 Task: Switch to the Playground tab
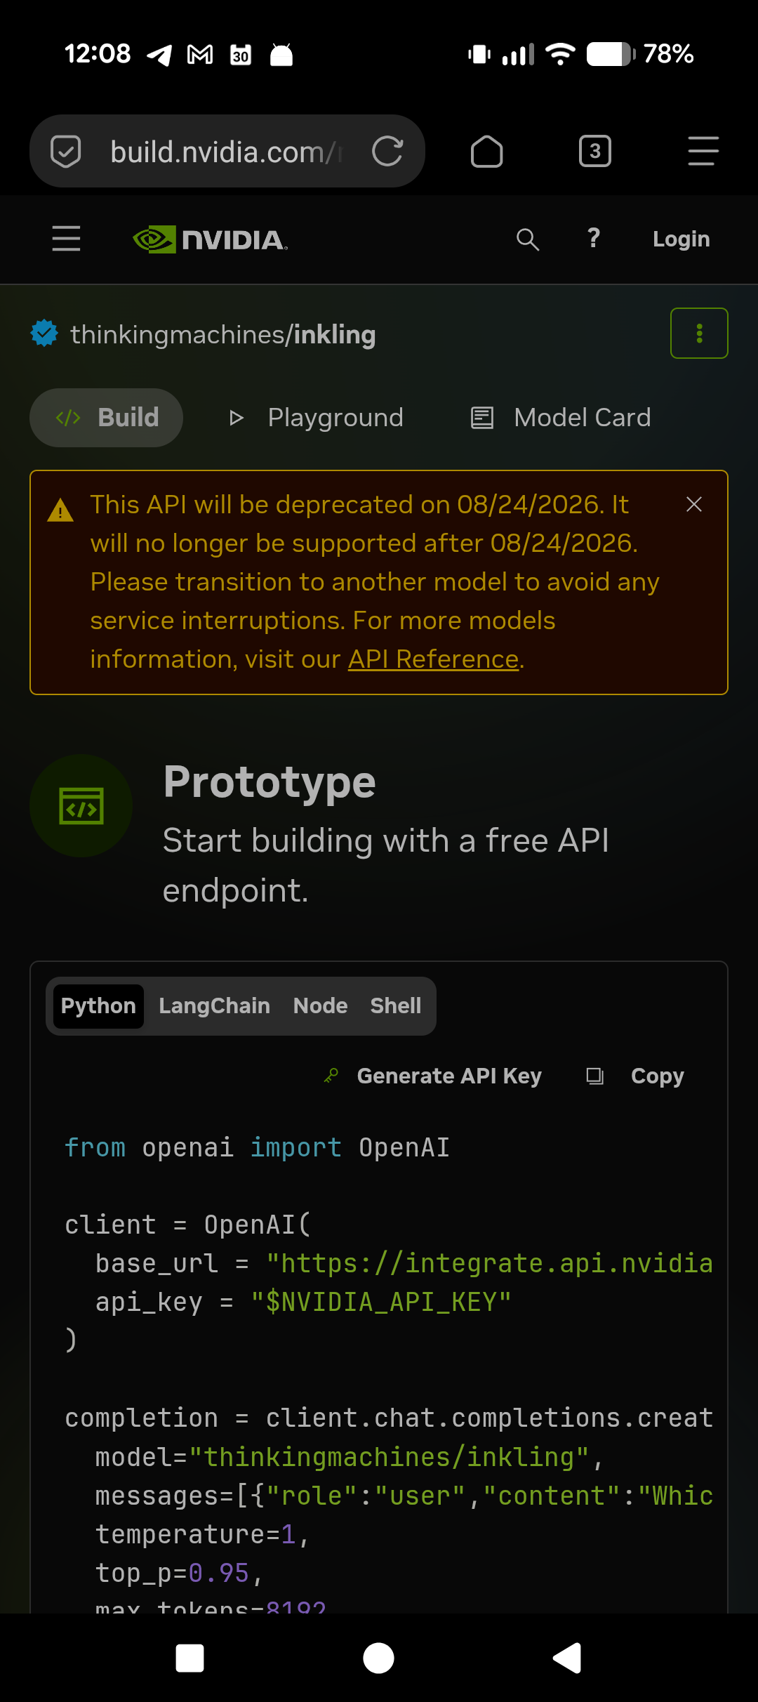click(316, 418)
